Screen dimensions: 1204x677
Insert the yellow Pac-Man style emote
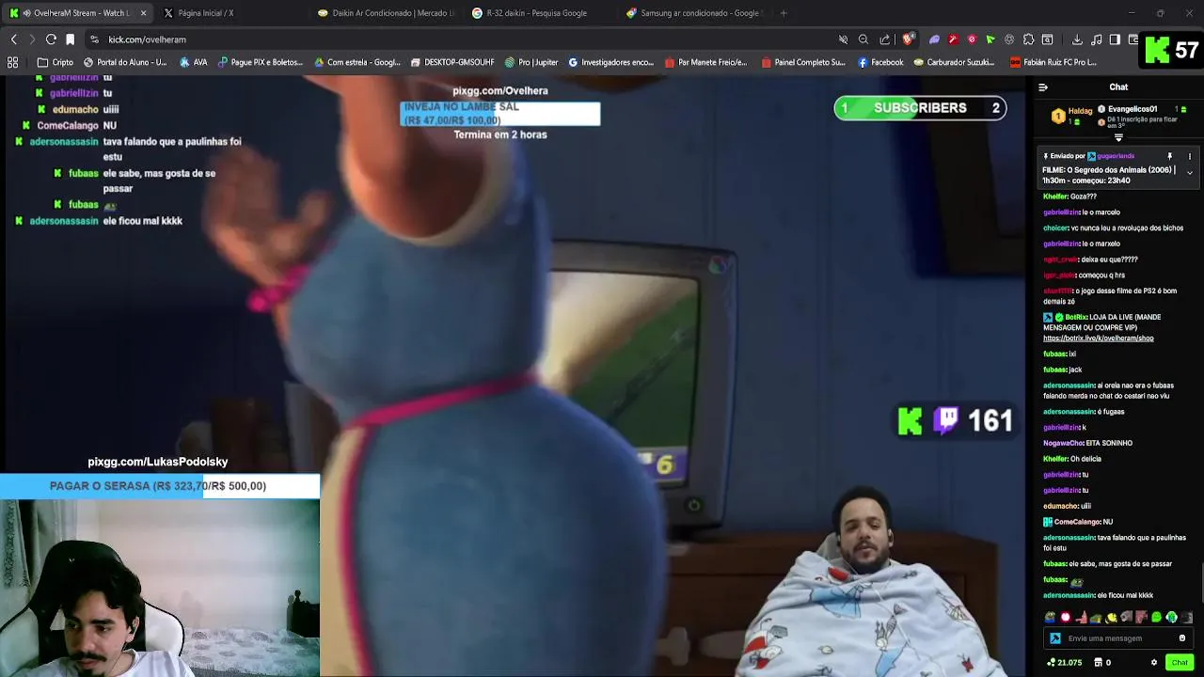coord(1111,618)
